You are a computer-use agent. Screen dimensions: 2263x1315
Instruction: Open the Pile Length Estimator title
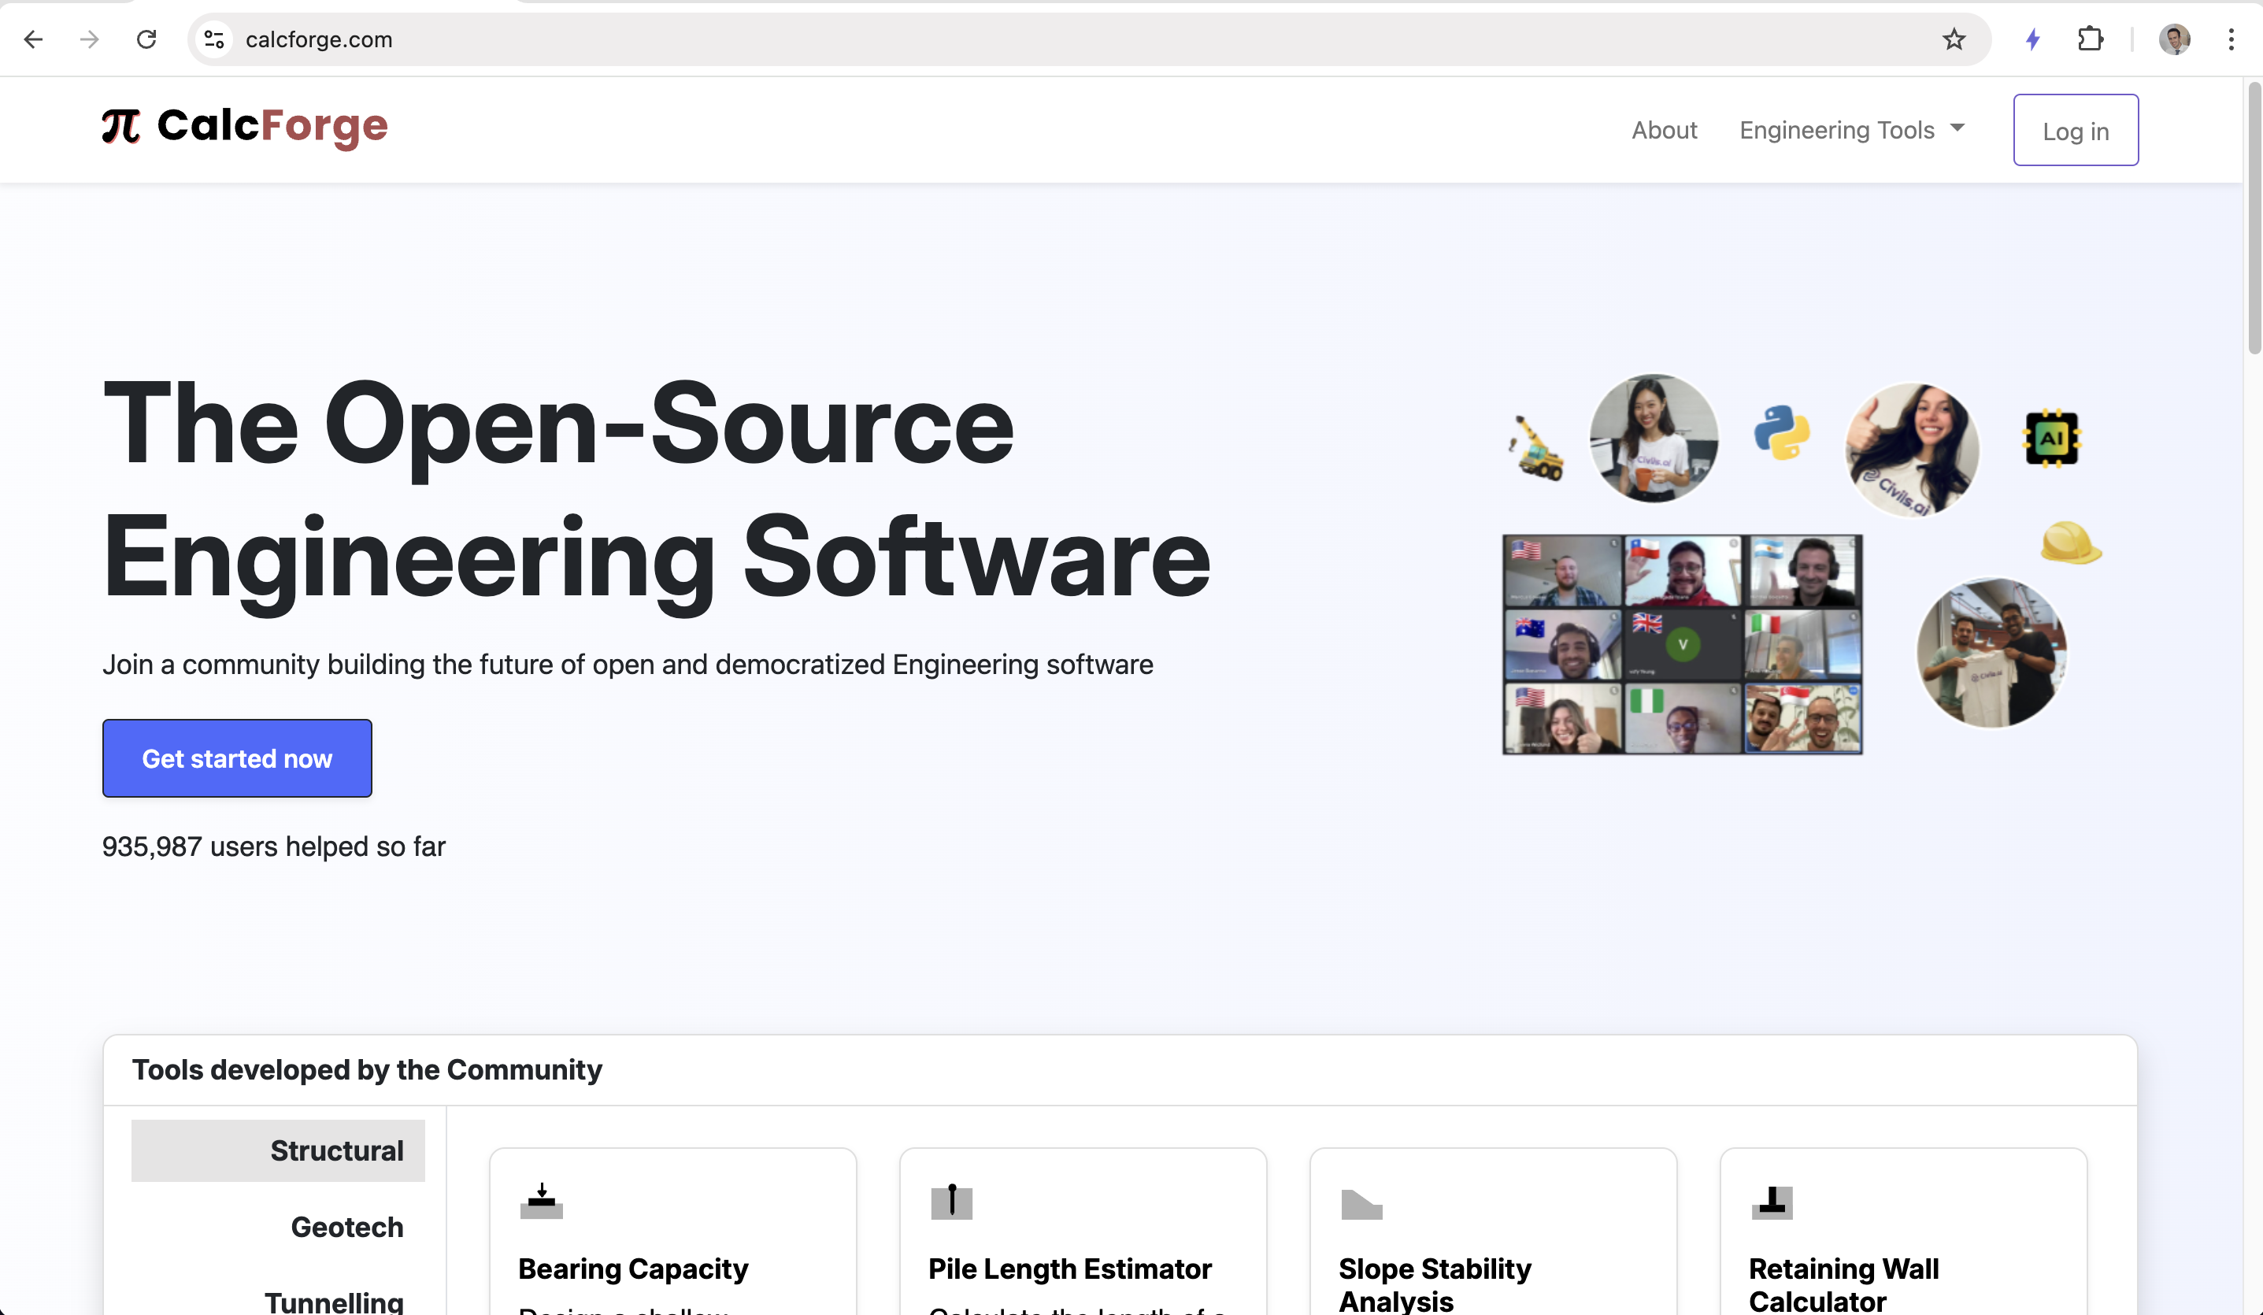click(x=1069, y=1269)
